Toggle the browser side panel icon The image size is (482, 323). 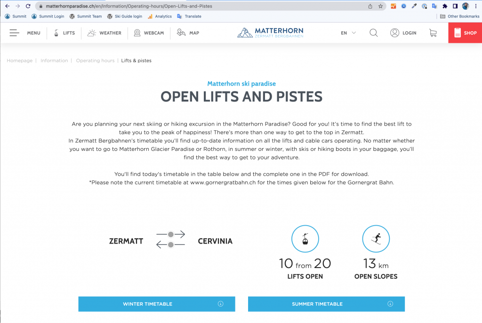click(x=455, y=6)
